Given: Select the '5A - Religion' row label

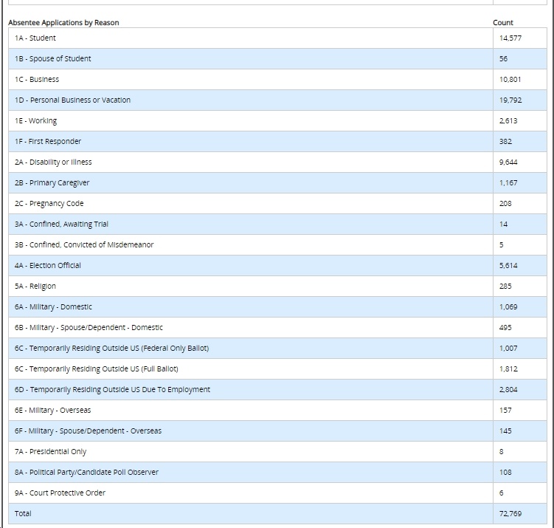Looking at the screenshot, I should click(x=35, y=287).
